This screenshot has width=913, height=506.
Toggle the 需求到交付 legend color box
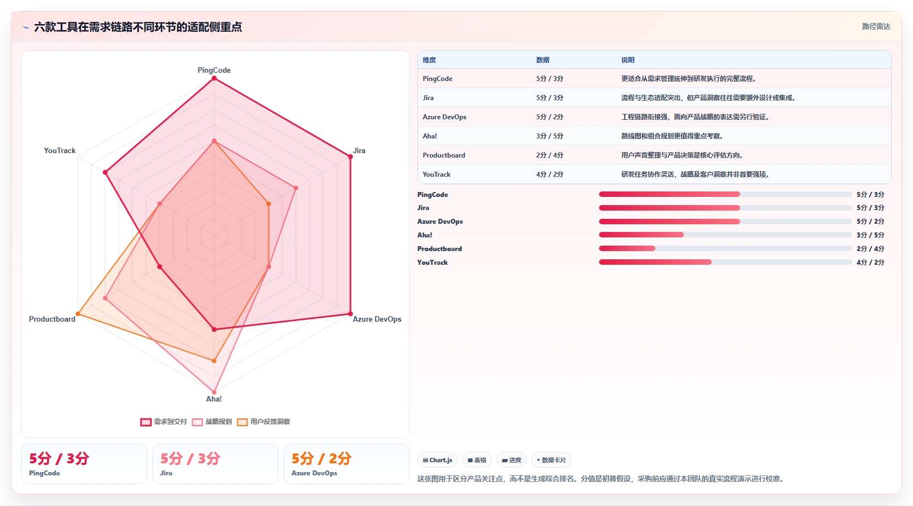click(146, 422)
